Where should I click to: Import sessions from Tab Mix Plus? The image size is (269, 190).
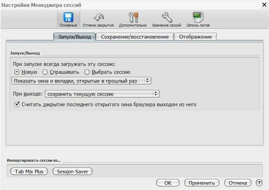[29, 171]
